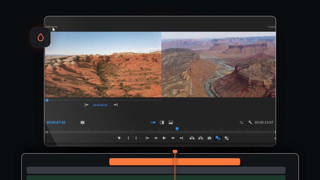This screenshot has width=320, height=180.
Task: Click zoom scrollbar left handle circle
Action: 47,132
